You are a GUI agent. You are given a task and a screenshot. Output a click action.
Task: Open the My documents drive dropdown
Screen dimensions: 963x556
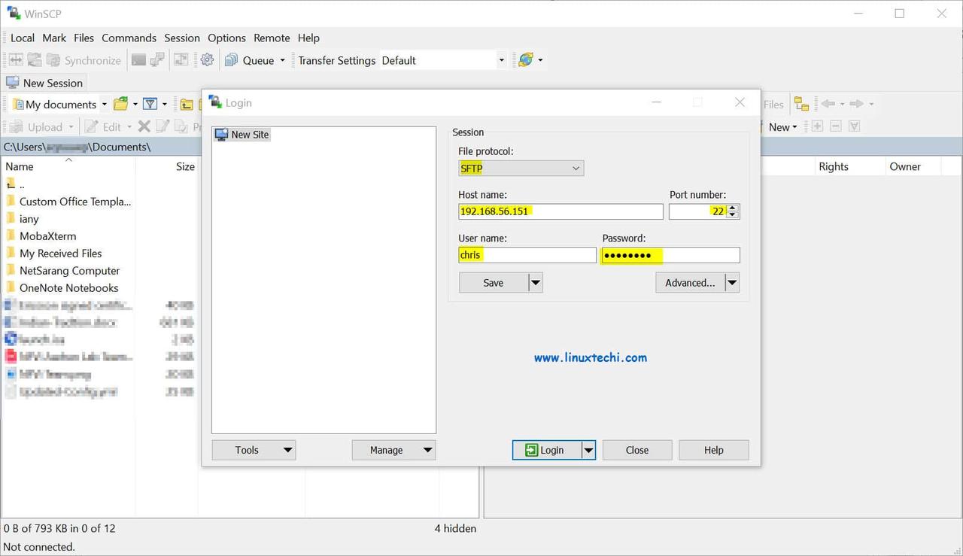[105, 105]
